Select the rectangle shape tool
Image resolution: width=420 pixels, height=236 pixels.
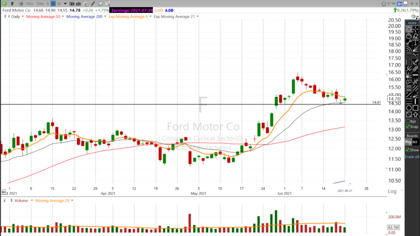416,108
